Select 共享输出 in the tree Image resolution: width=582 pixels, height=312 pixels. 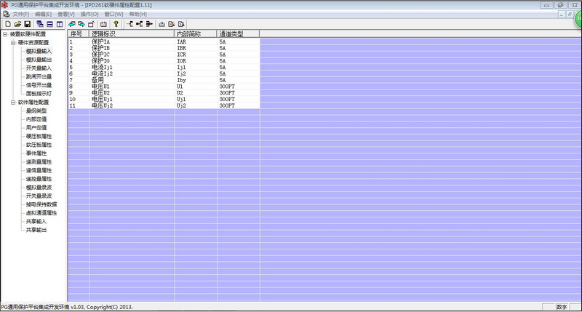36,230
